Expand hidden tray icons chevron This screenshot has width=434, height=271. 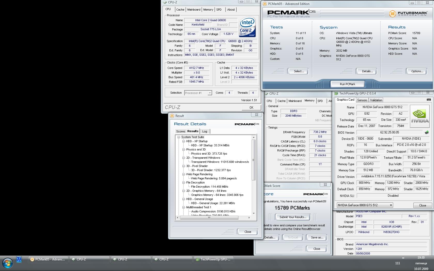pos(403,258)
